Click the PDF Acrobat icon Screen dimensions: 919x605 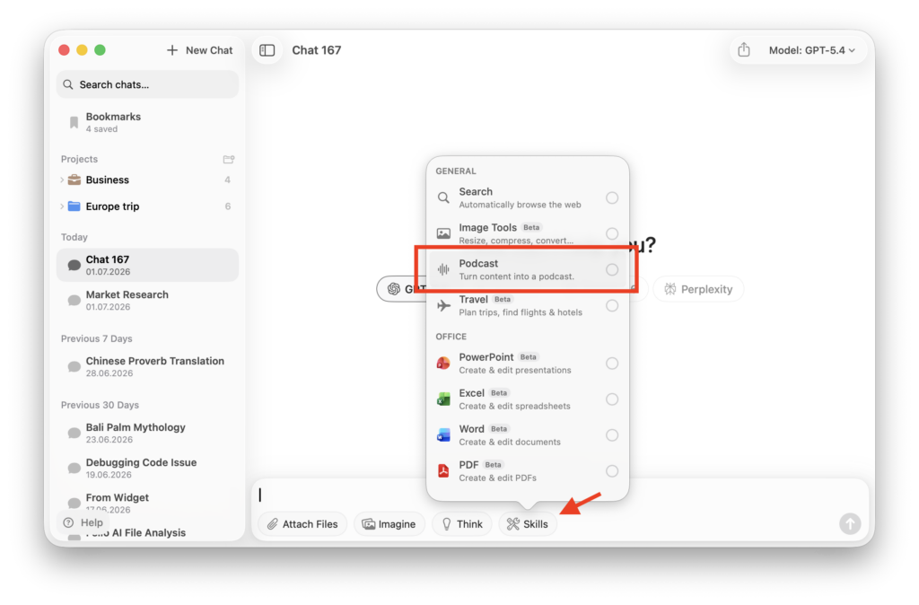(443, 470)
